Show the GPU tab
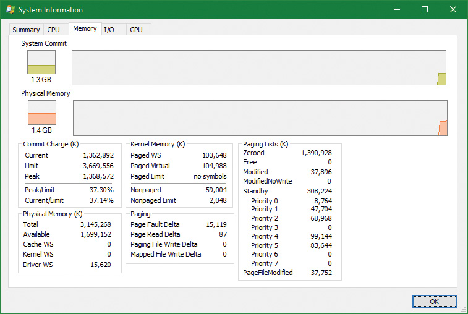This screenshot has width=468, height=314. (136, 30)
